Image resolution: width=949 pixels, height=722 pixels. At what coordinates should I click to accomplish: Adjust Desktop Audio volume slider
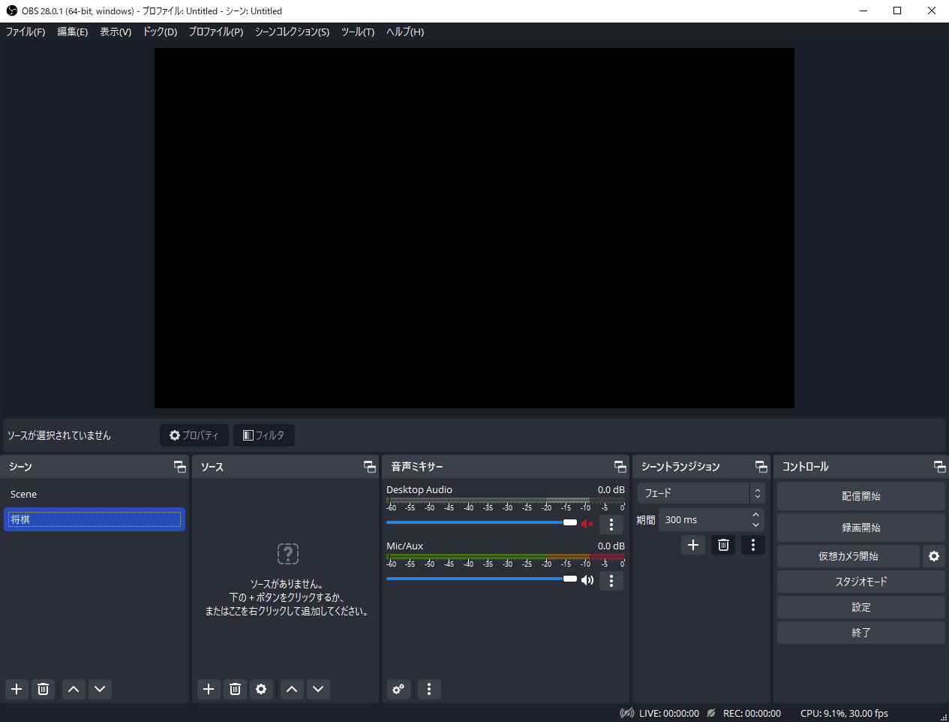482,522
